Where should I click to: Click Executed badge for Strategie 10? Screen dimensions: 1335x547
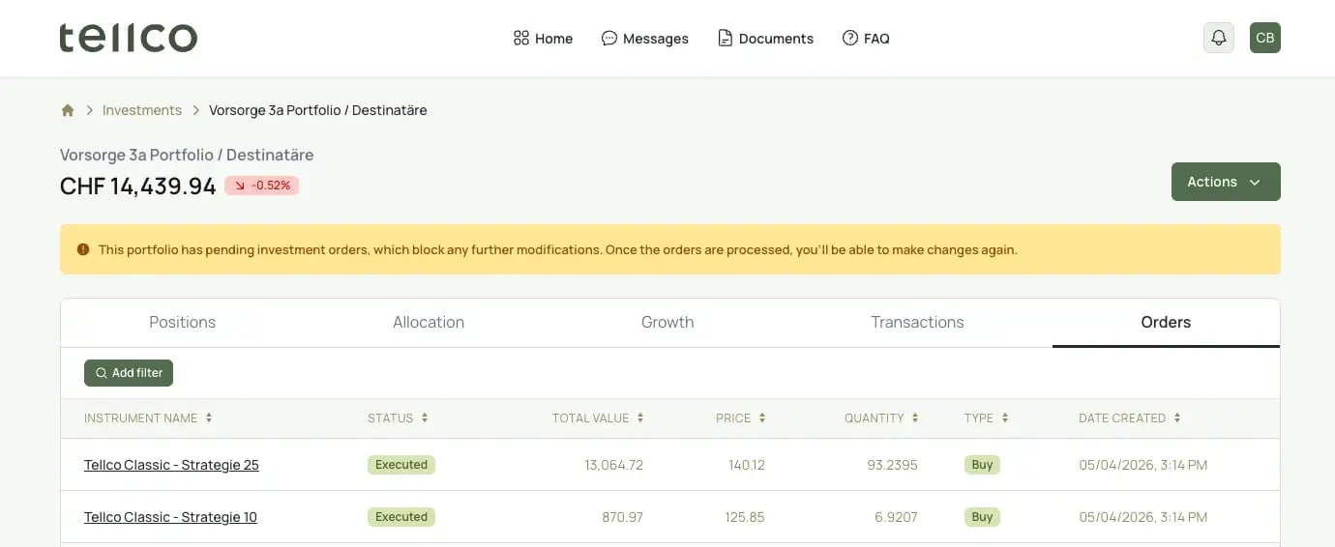[401, 517]
